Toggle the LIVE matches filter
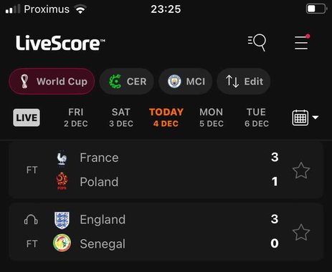 pos(27,117)
